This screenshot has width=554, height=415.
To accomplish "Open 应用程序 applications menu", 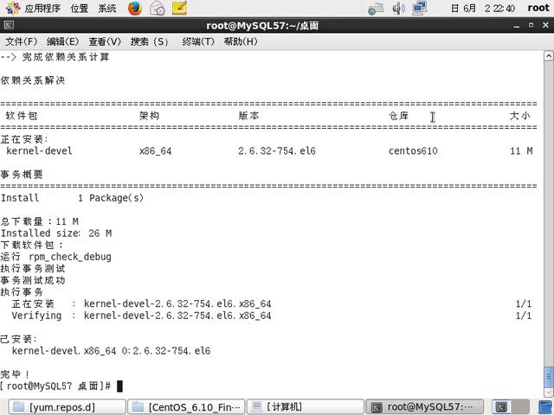I will (42, 9).
